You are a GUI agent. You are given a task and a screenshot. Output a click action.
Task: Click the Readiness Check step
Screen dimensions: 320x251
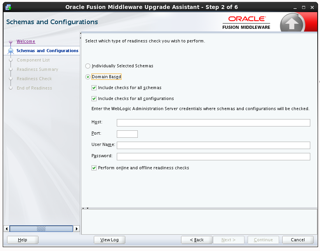tap(34, 79)
